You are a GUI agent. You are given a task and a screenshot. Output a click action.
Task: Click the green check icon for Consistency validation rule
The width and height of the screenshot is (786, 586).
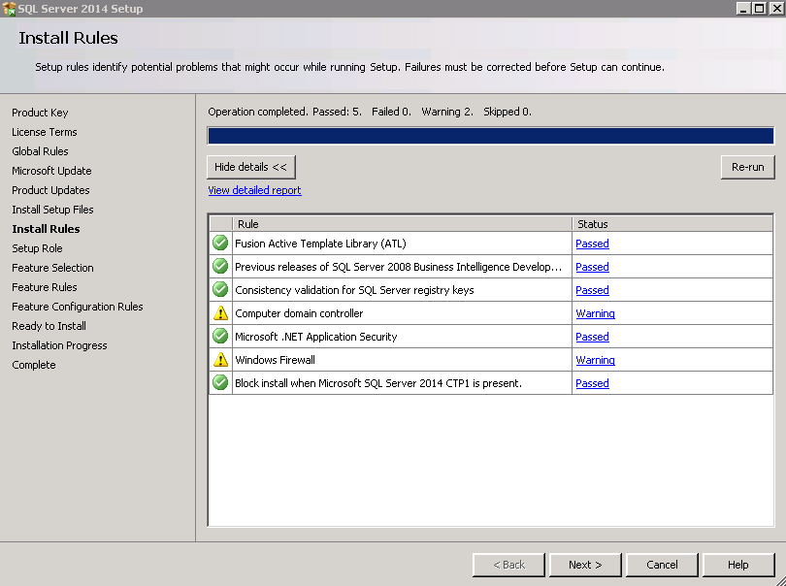[220, 289]
